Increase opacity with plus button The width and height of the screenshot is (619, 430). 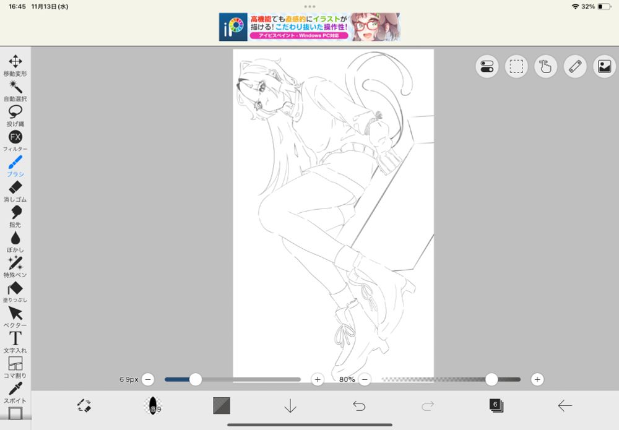(537, 379)
